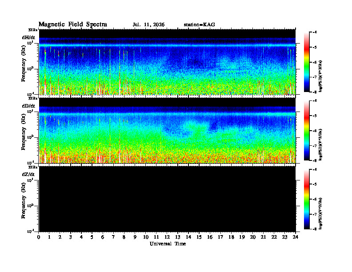352x272 pixels.
Task: Click the "-8" value on the dZ/dt color bar
Action: 315,229
